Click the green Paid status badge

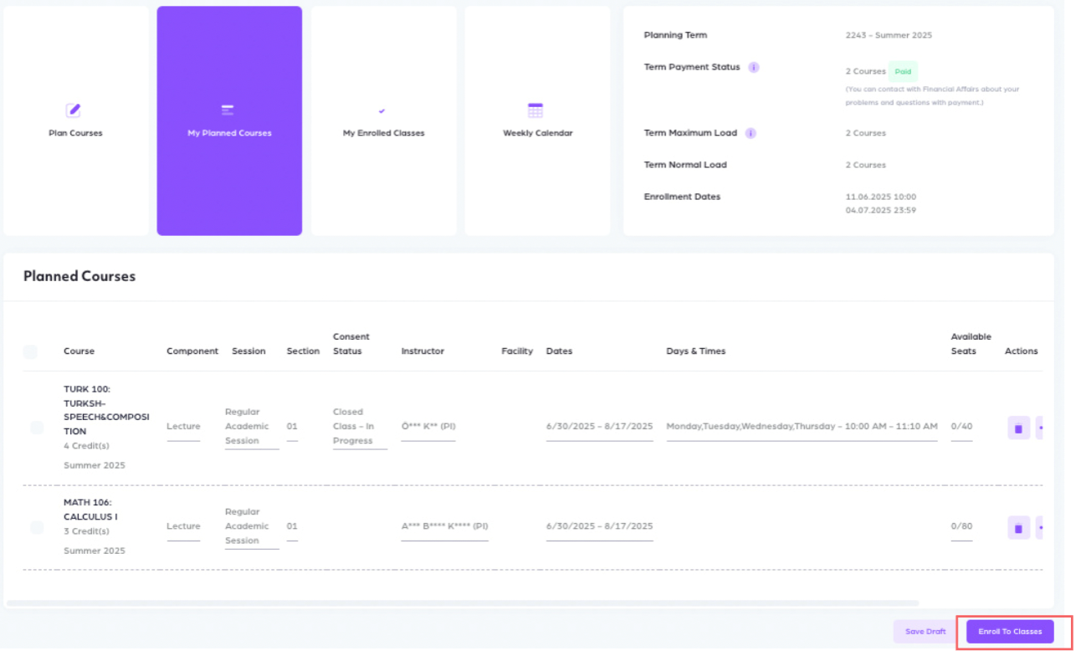[903, 72]
